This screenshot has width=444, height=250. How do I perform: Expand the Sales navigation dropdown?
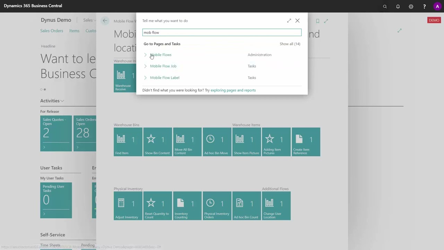[x=89, y=20]
